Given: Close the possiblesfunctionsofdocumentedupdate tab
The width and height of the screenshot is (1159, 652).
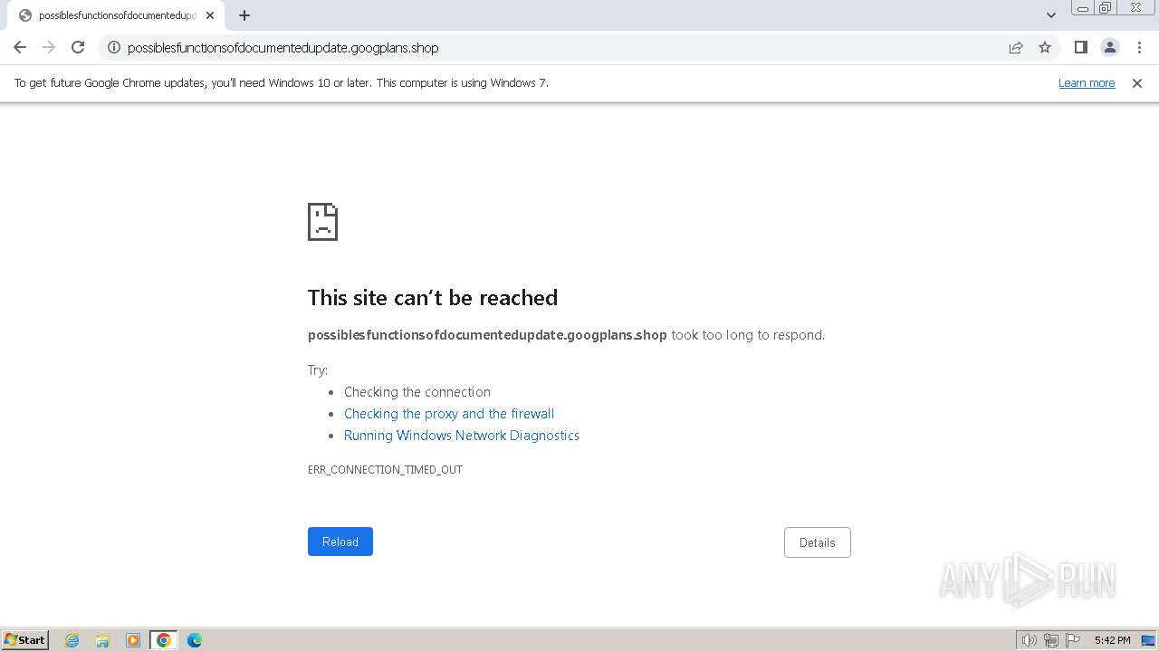Looking at the screenshot, I should click(210, 15).
